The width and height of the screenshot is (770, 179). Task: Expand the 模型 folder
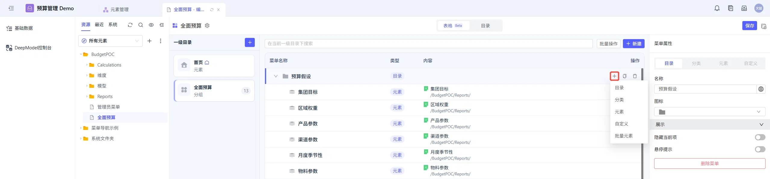[x=87, y=86]
